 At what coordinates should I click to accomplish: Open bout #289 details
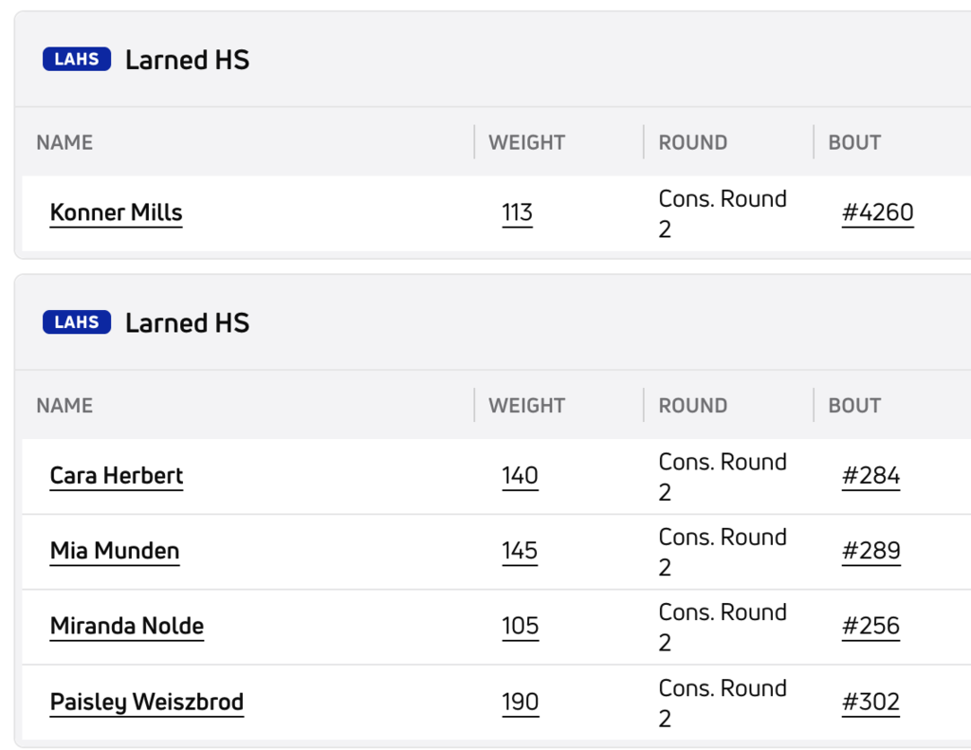coord(871,551)
